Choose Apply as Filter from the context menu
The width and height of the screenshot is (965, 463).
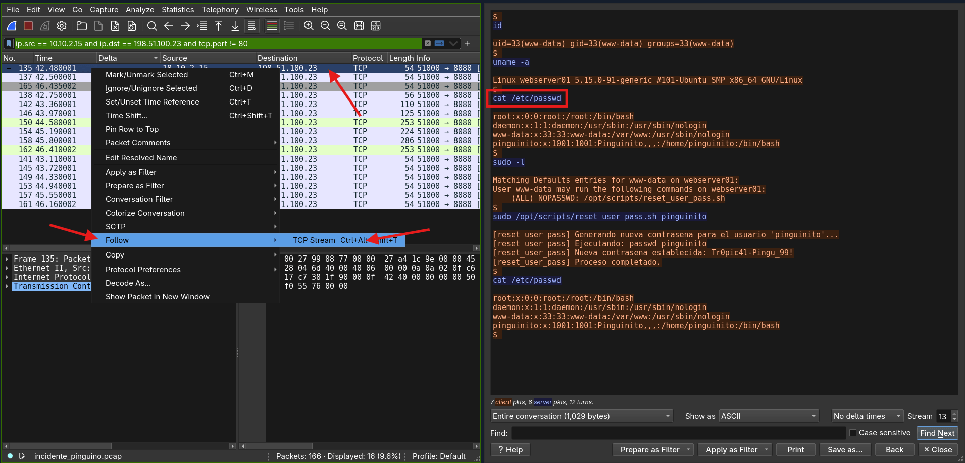point(185,172)
